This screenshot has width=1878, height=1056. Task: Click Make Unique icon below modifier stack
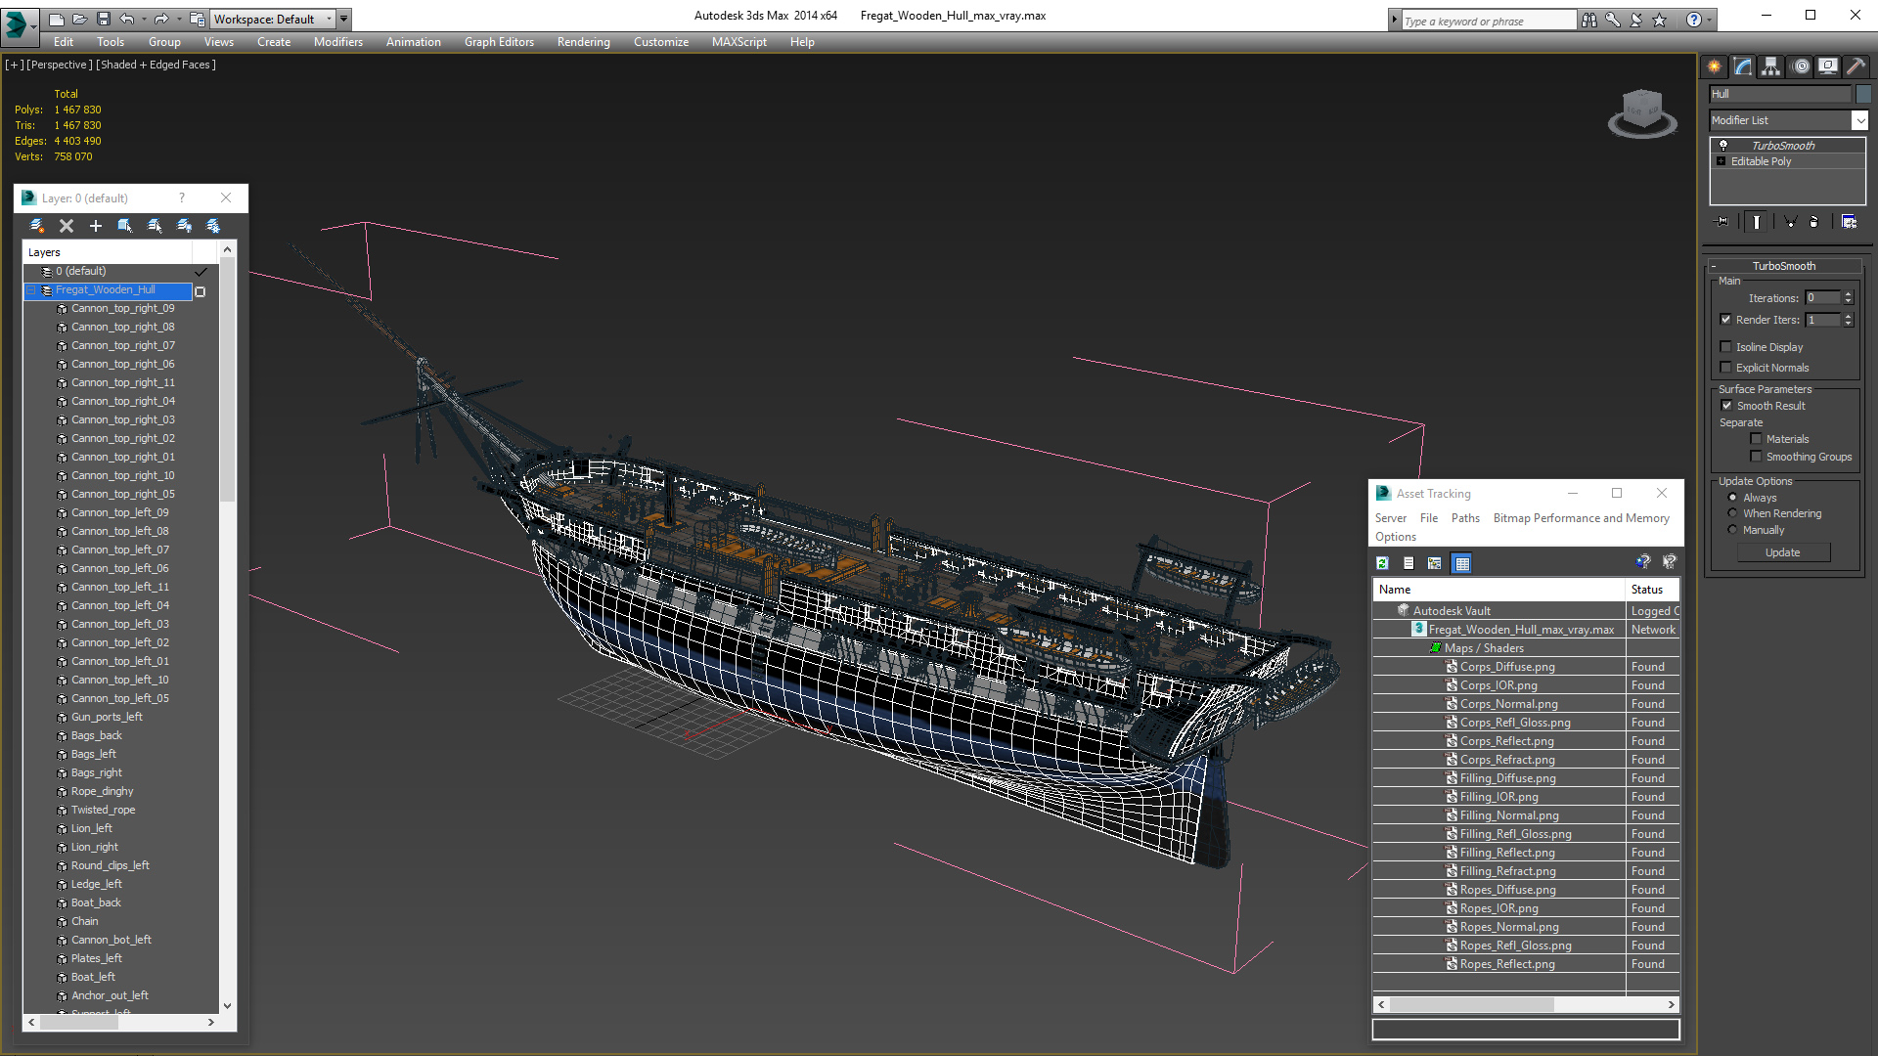(1790, 222)
